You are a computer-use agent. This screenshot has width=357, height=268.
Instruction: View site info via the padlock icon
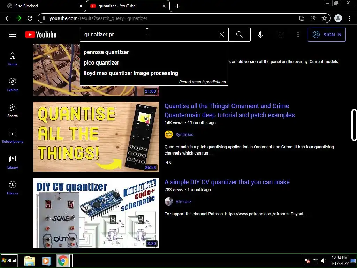coord(44,18)
